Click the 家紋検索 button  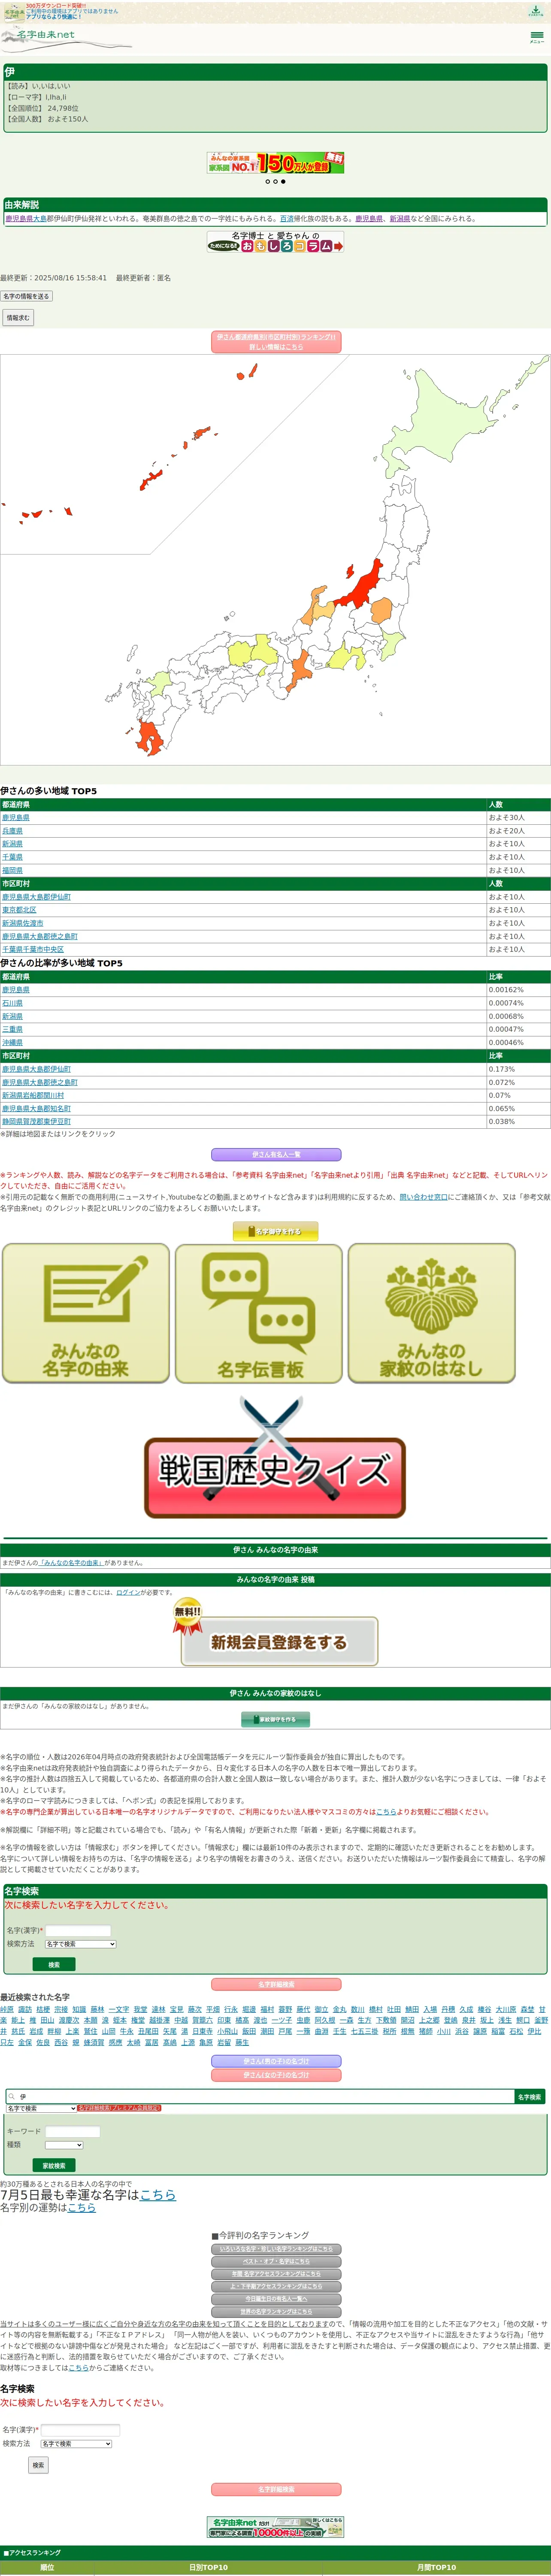pyautogui.click(x=54, y=2165)
